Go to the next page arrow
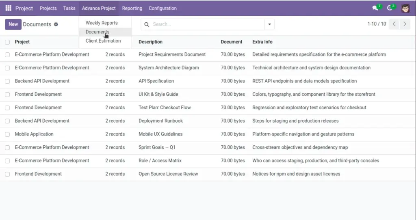The height and width of the screenshot is (220, 416). pyautogui.click(x=405, y=24)
